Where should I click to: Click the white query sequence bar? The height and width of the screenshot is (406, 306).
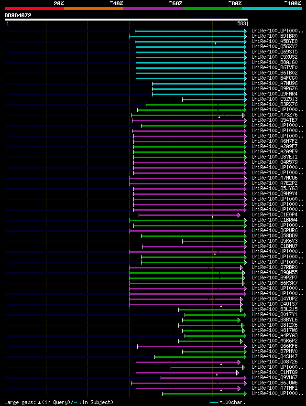click(x=126, y=20)
